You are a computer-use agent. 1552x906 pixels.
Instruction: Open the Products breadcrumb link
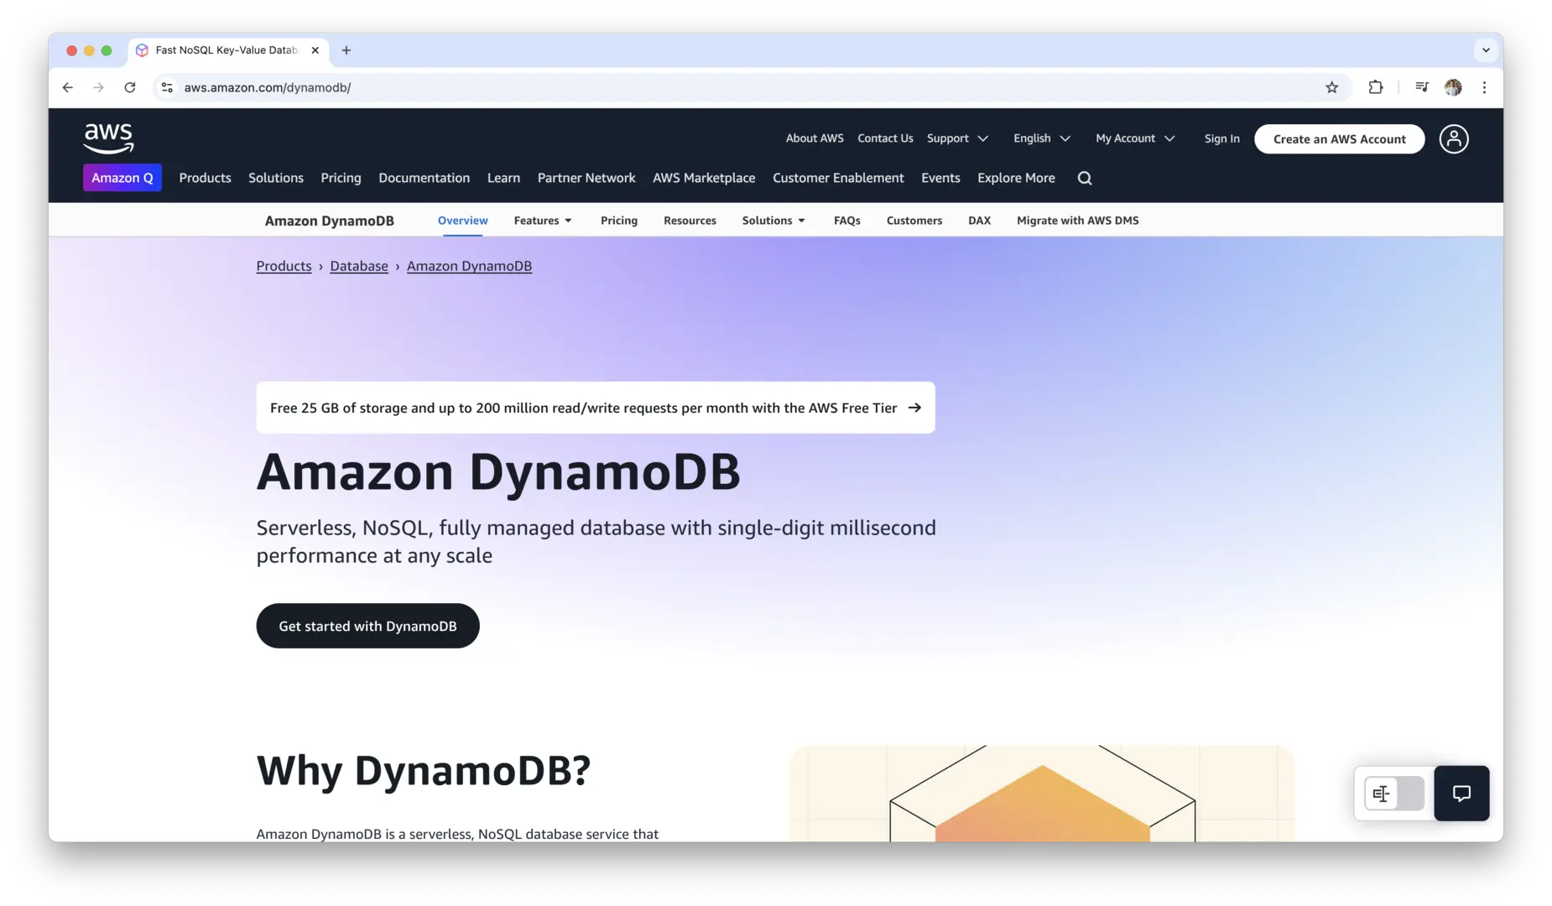click(x=284, y=266)
